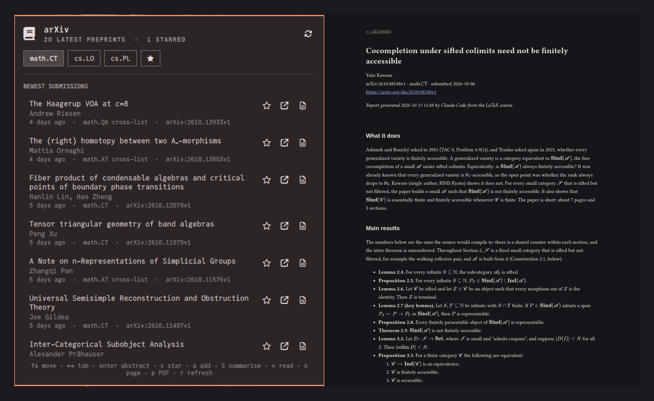Click the Main results heading
Image resolution: width=654 pixels, height=401 pixels.
pyautogui.click(x=382, y=228)
